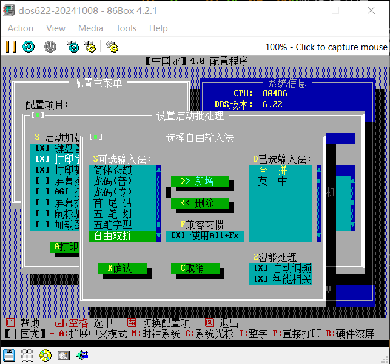Click the 确认 confirm button
The image size is (390, 364).
[x=122, y=268]
